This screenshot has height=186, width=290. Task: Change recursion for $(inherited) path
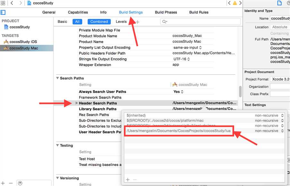(269, 115)
